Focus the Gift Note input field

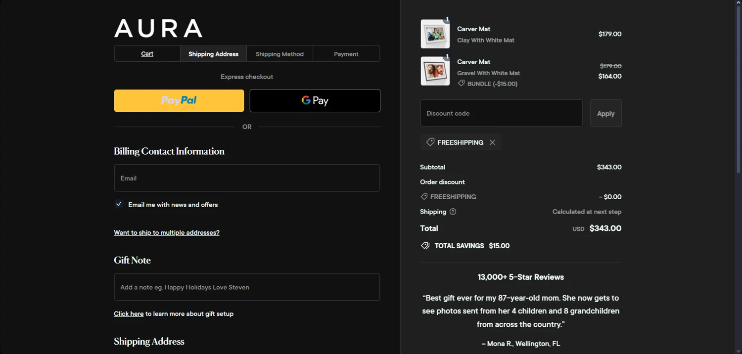pyautogui.click(x=247, y=287)
